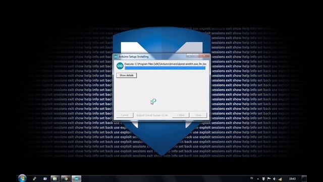
Task: Open the second pinned taskbar icon
Action: tap(45, 178)
